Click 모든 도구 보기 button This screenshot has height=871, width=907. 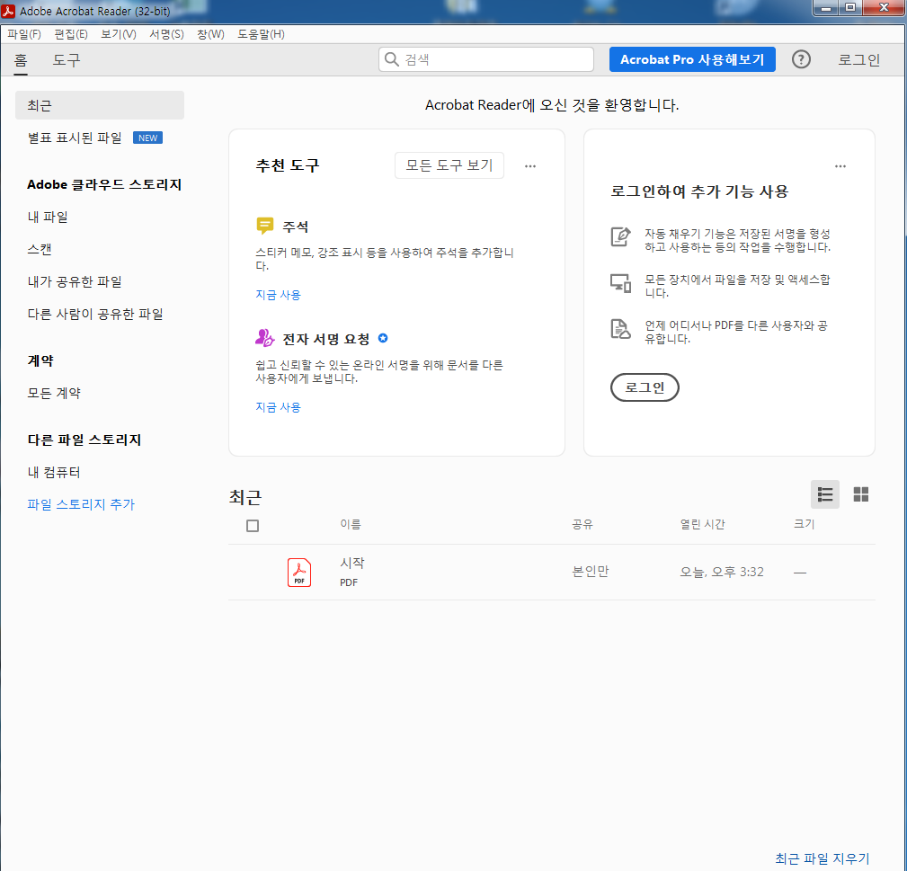(x=449, y=165)
